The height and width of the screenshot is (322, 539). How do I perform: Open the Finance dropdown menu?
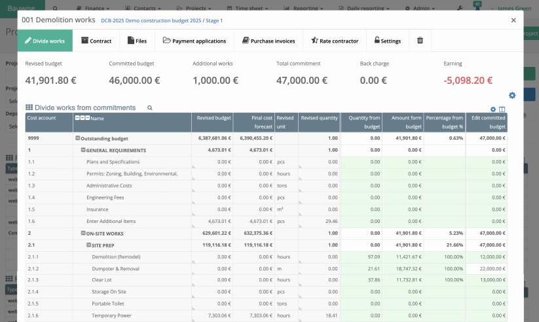(x=96, y=8)
